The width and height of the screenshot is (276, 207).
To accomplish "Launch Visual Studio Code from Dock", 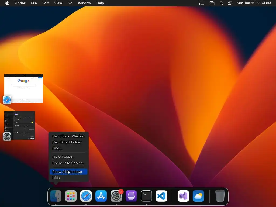I will click(161, 196).
